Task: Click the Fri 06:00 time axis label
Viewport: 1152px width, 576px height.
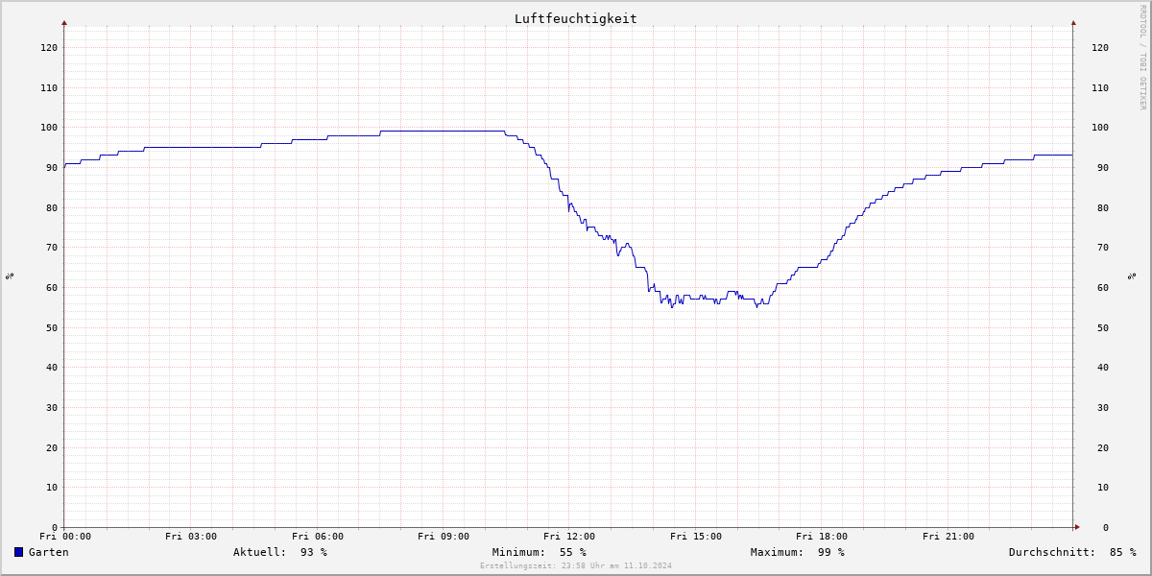Action: coord(318,537)
